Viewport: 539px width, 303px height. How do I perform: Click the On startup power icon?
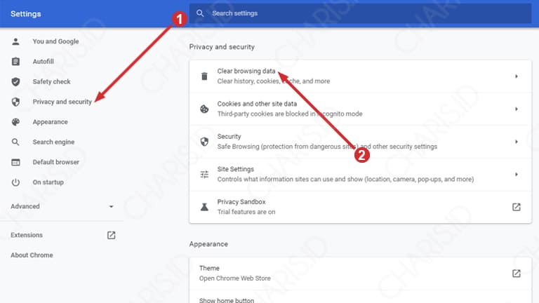(15, 182)
